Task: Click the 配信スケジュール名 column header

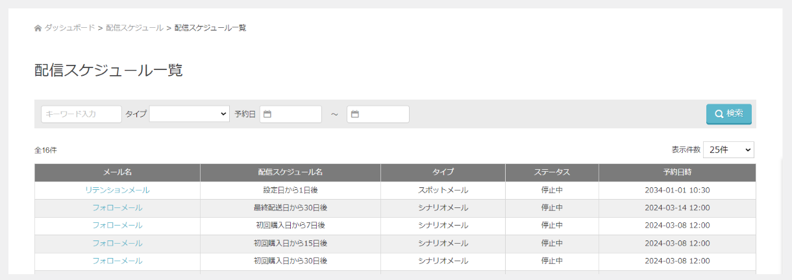Action: [290, 172]
